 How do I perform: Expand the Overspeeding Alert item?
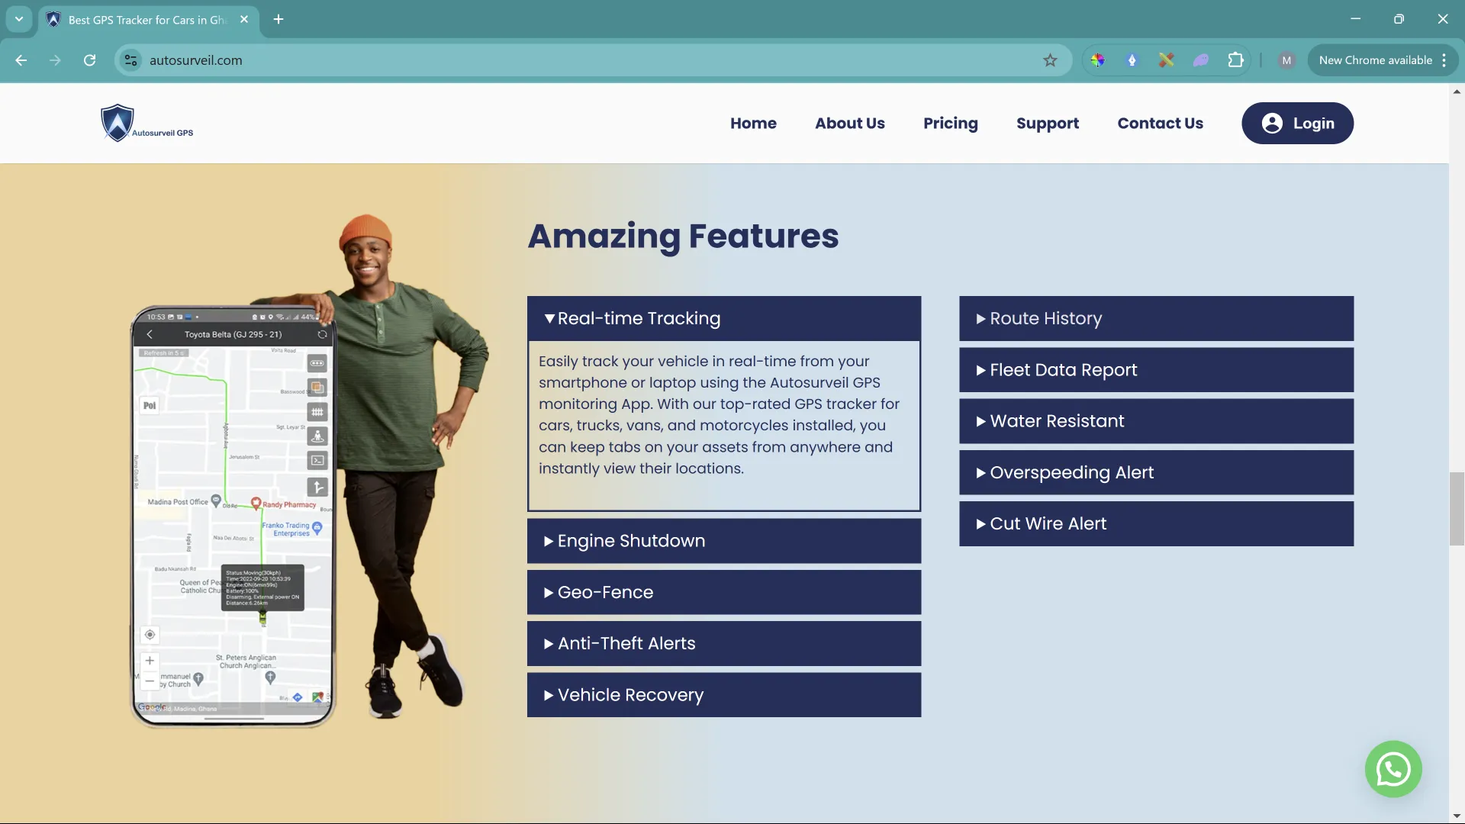tap(1156, 472)
